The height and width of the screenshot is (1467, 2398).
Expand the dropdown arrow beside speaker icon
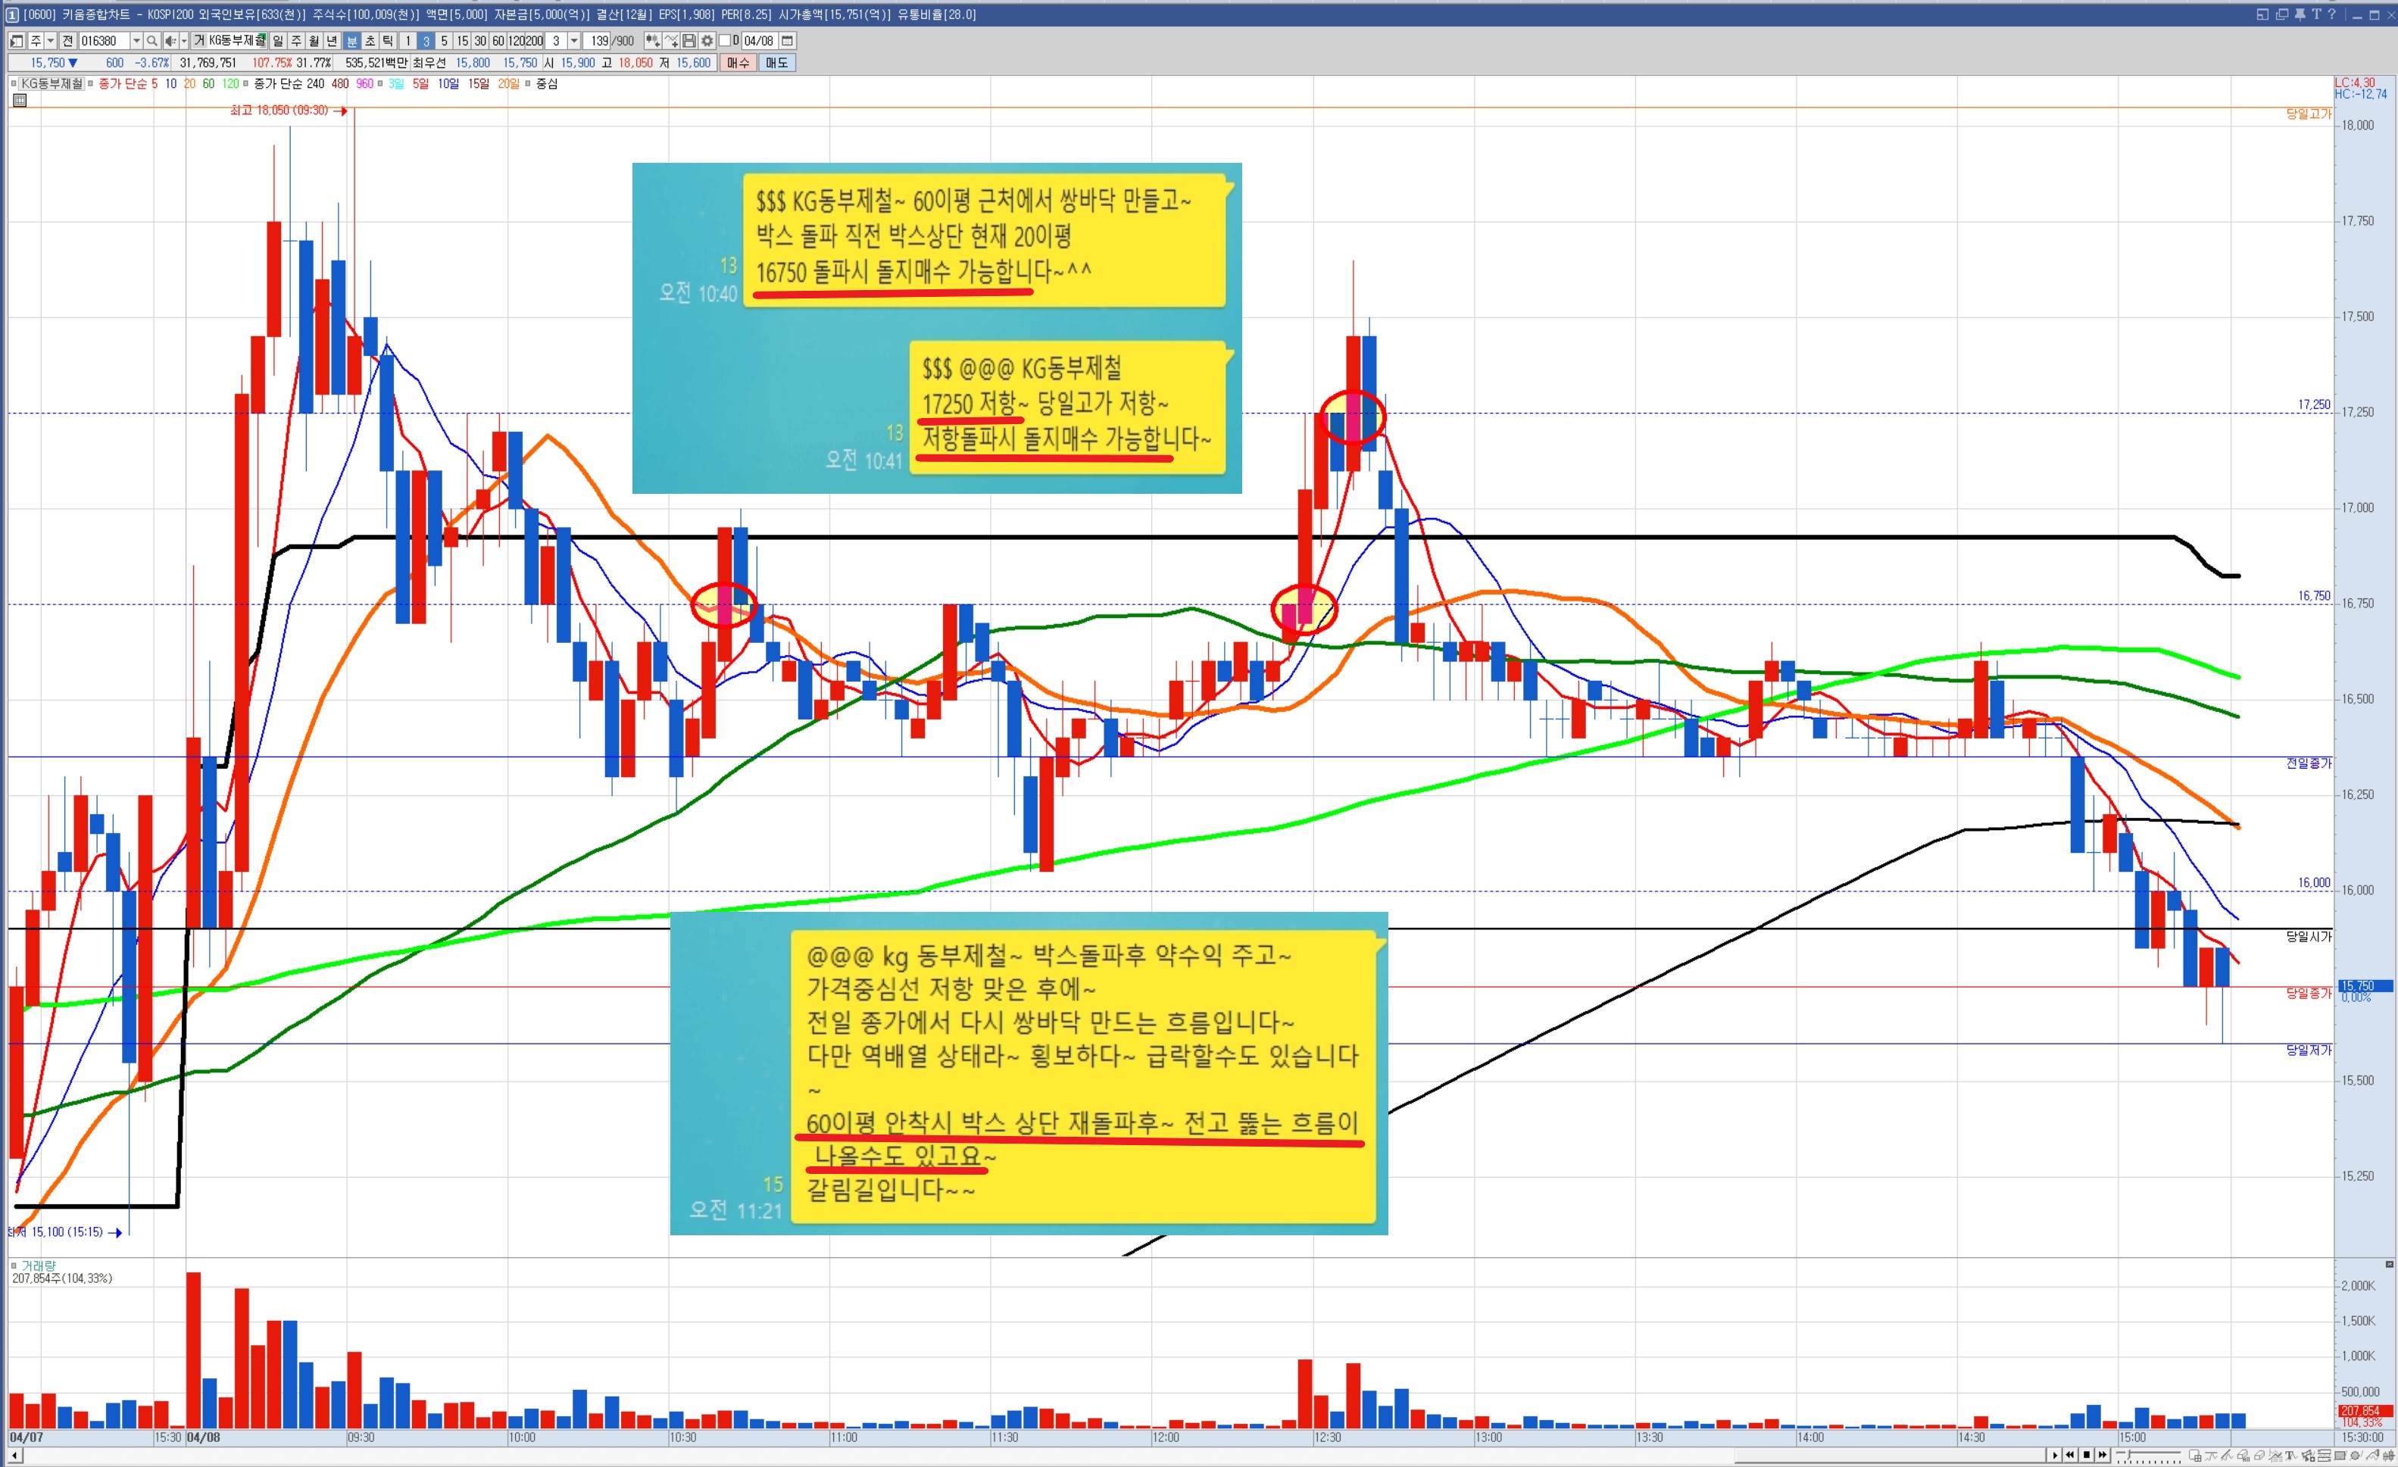point(184,41)
